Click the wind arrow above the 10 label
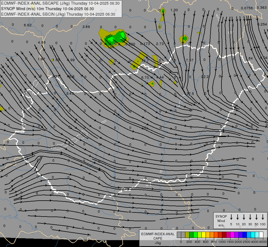The image size is (268, 247). [238, 217]
